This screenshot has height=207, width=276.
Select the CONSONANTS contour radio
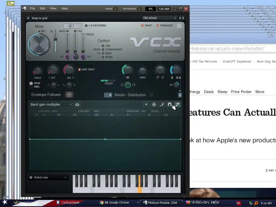(x=103, y=50)
